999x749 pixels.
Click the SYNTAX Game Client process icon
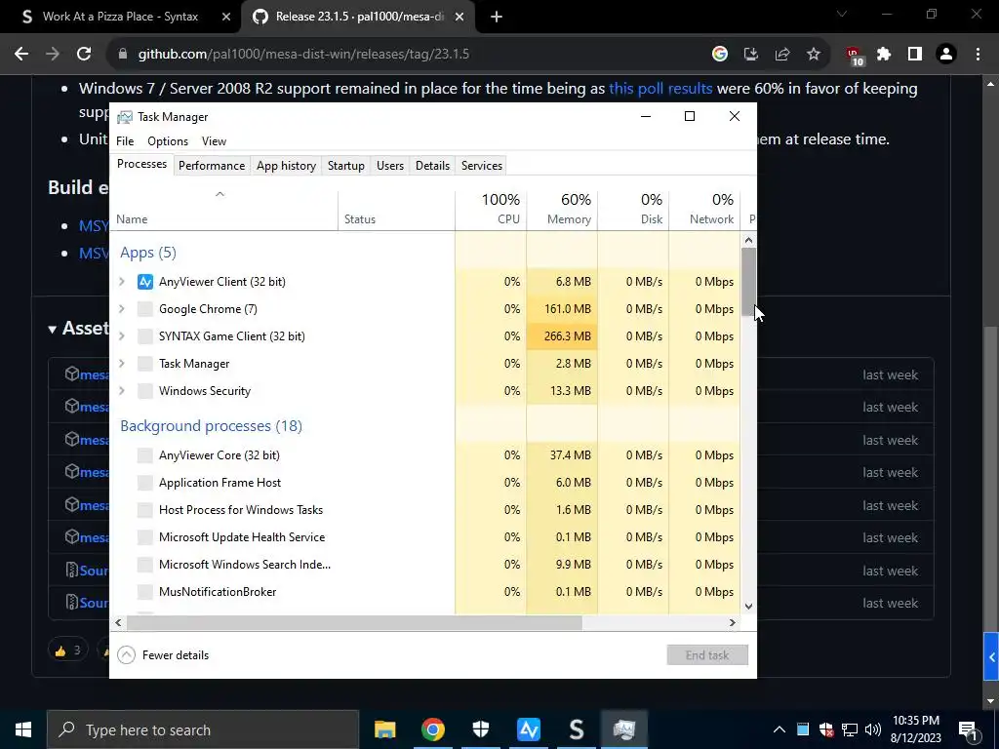145,336
